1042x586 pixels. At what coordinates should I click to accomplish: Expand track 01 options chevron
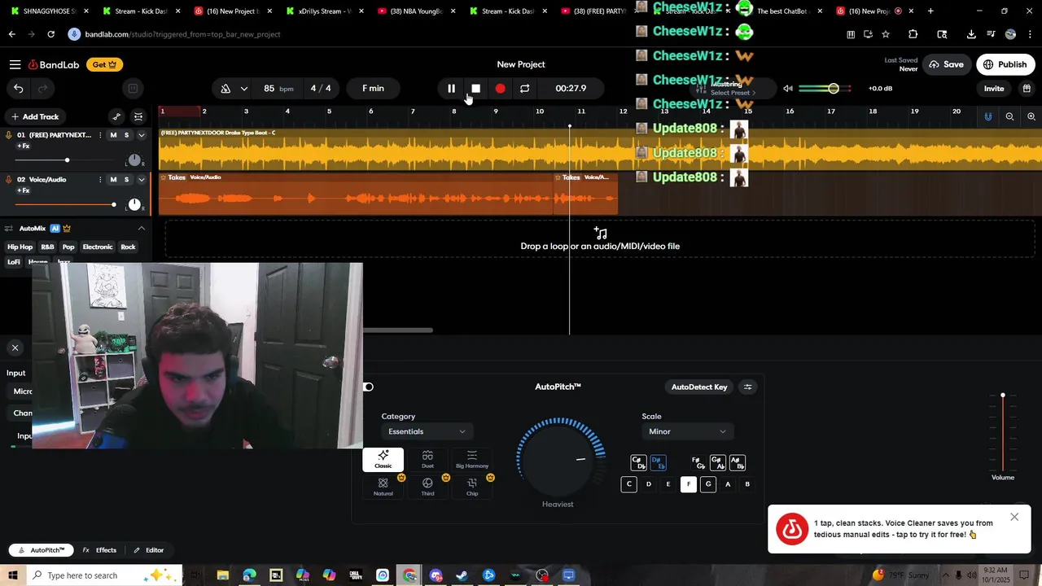click(141, 135)
